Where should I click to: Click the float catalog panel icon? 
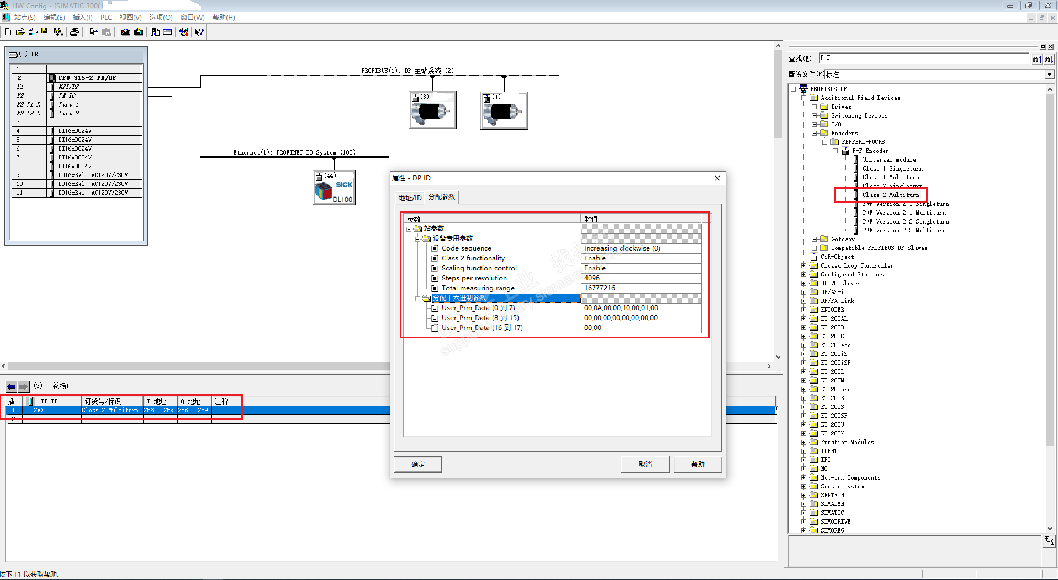pyautogui.click(x=1043, y=46)
